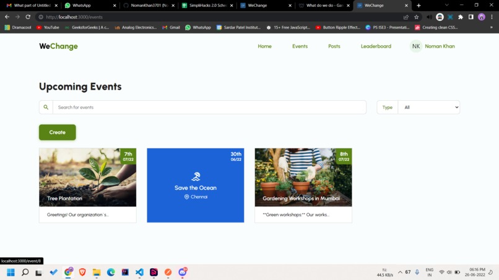Open the extensions puzzle icon

[x=461, y=17]
